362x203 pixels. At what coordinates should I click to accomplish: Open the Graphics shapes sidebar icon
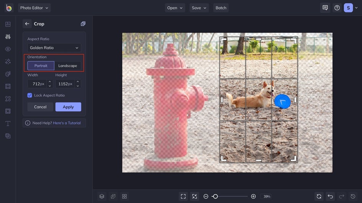(8, 99)
